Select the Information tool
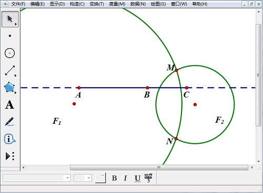 click(9, 139)
